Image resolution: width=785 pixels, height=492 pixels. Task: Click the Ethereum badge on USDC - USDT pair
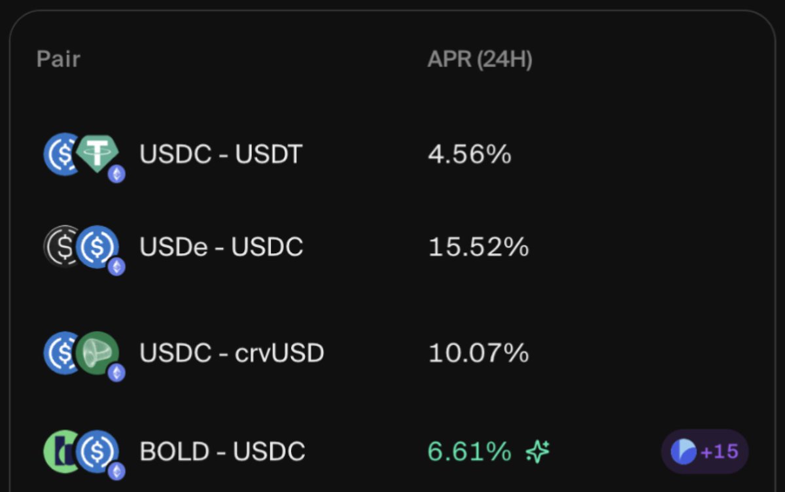(117, 173)
